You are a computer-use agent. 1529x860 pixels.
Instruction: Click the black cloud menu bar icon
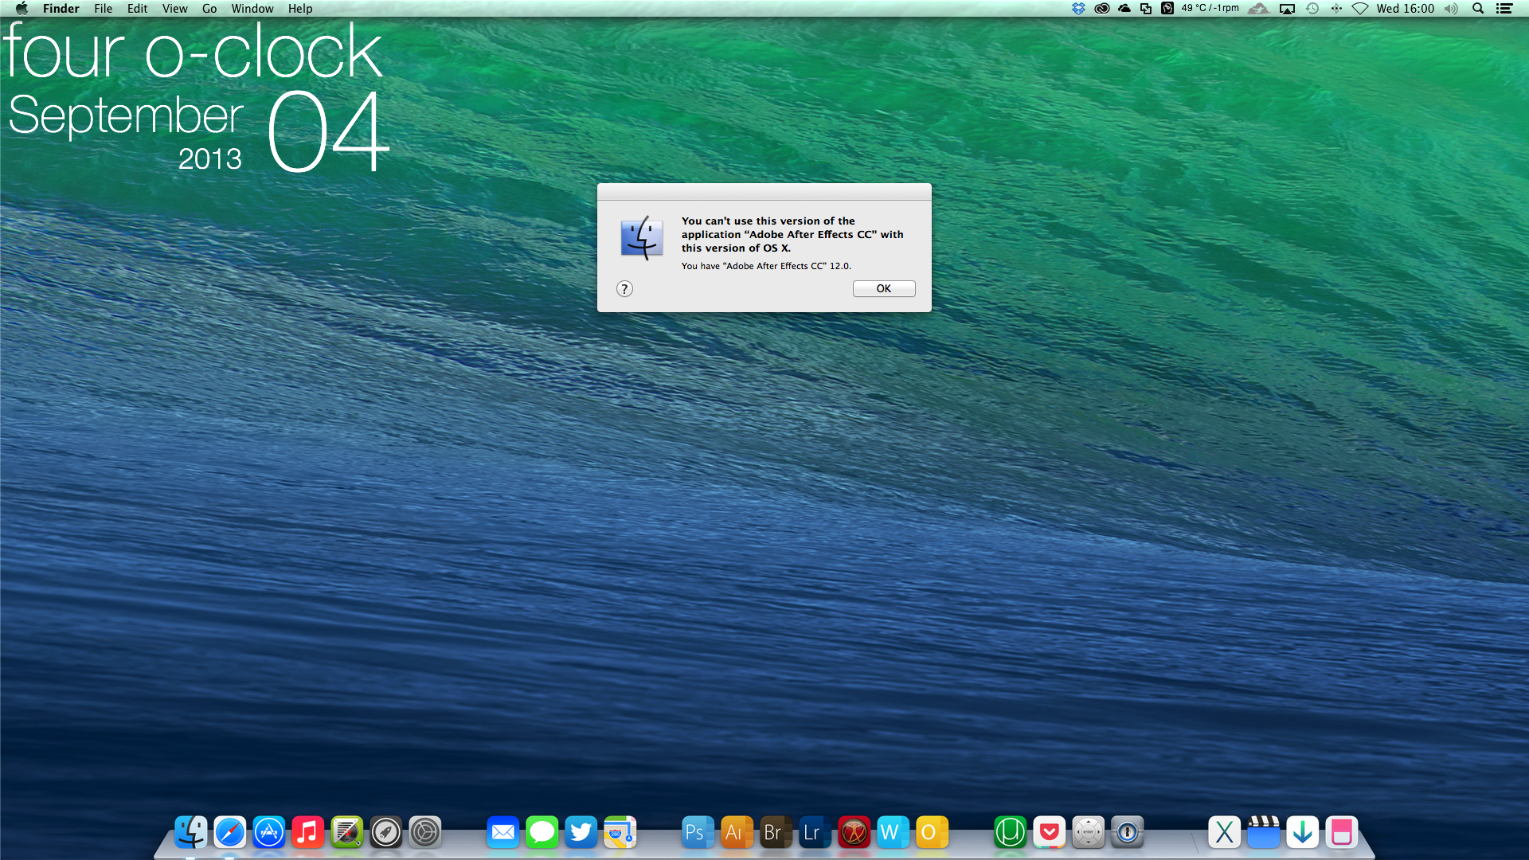pyautogui.click(x=1124, y=9)
